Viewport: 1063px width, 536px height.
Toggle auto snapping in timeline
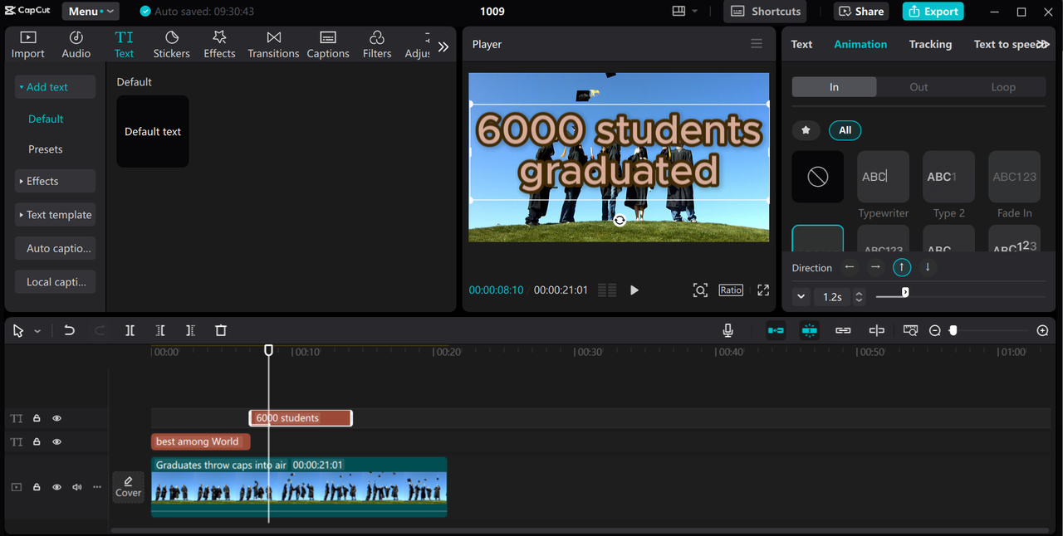point(809,330)
